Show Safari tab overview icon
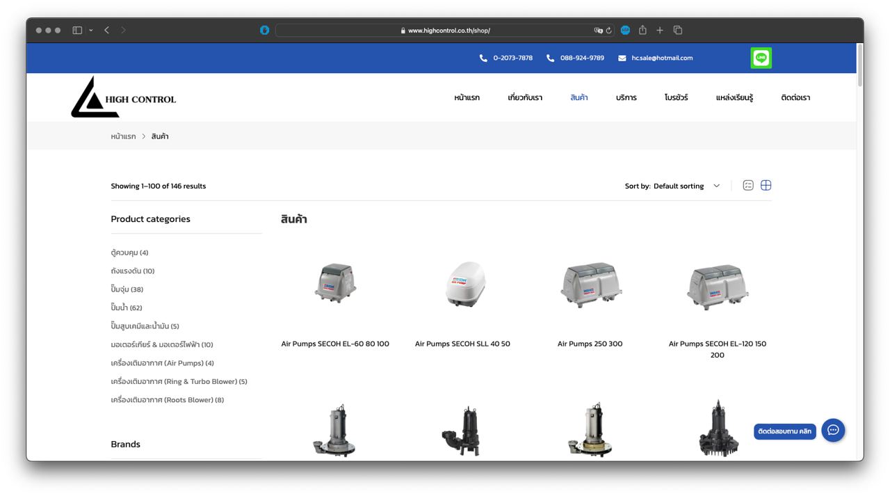The image size is (890, 496). (x=678, y=30)
